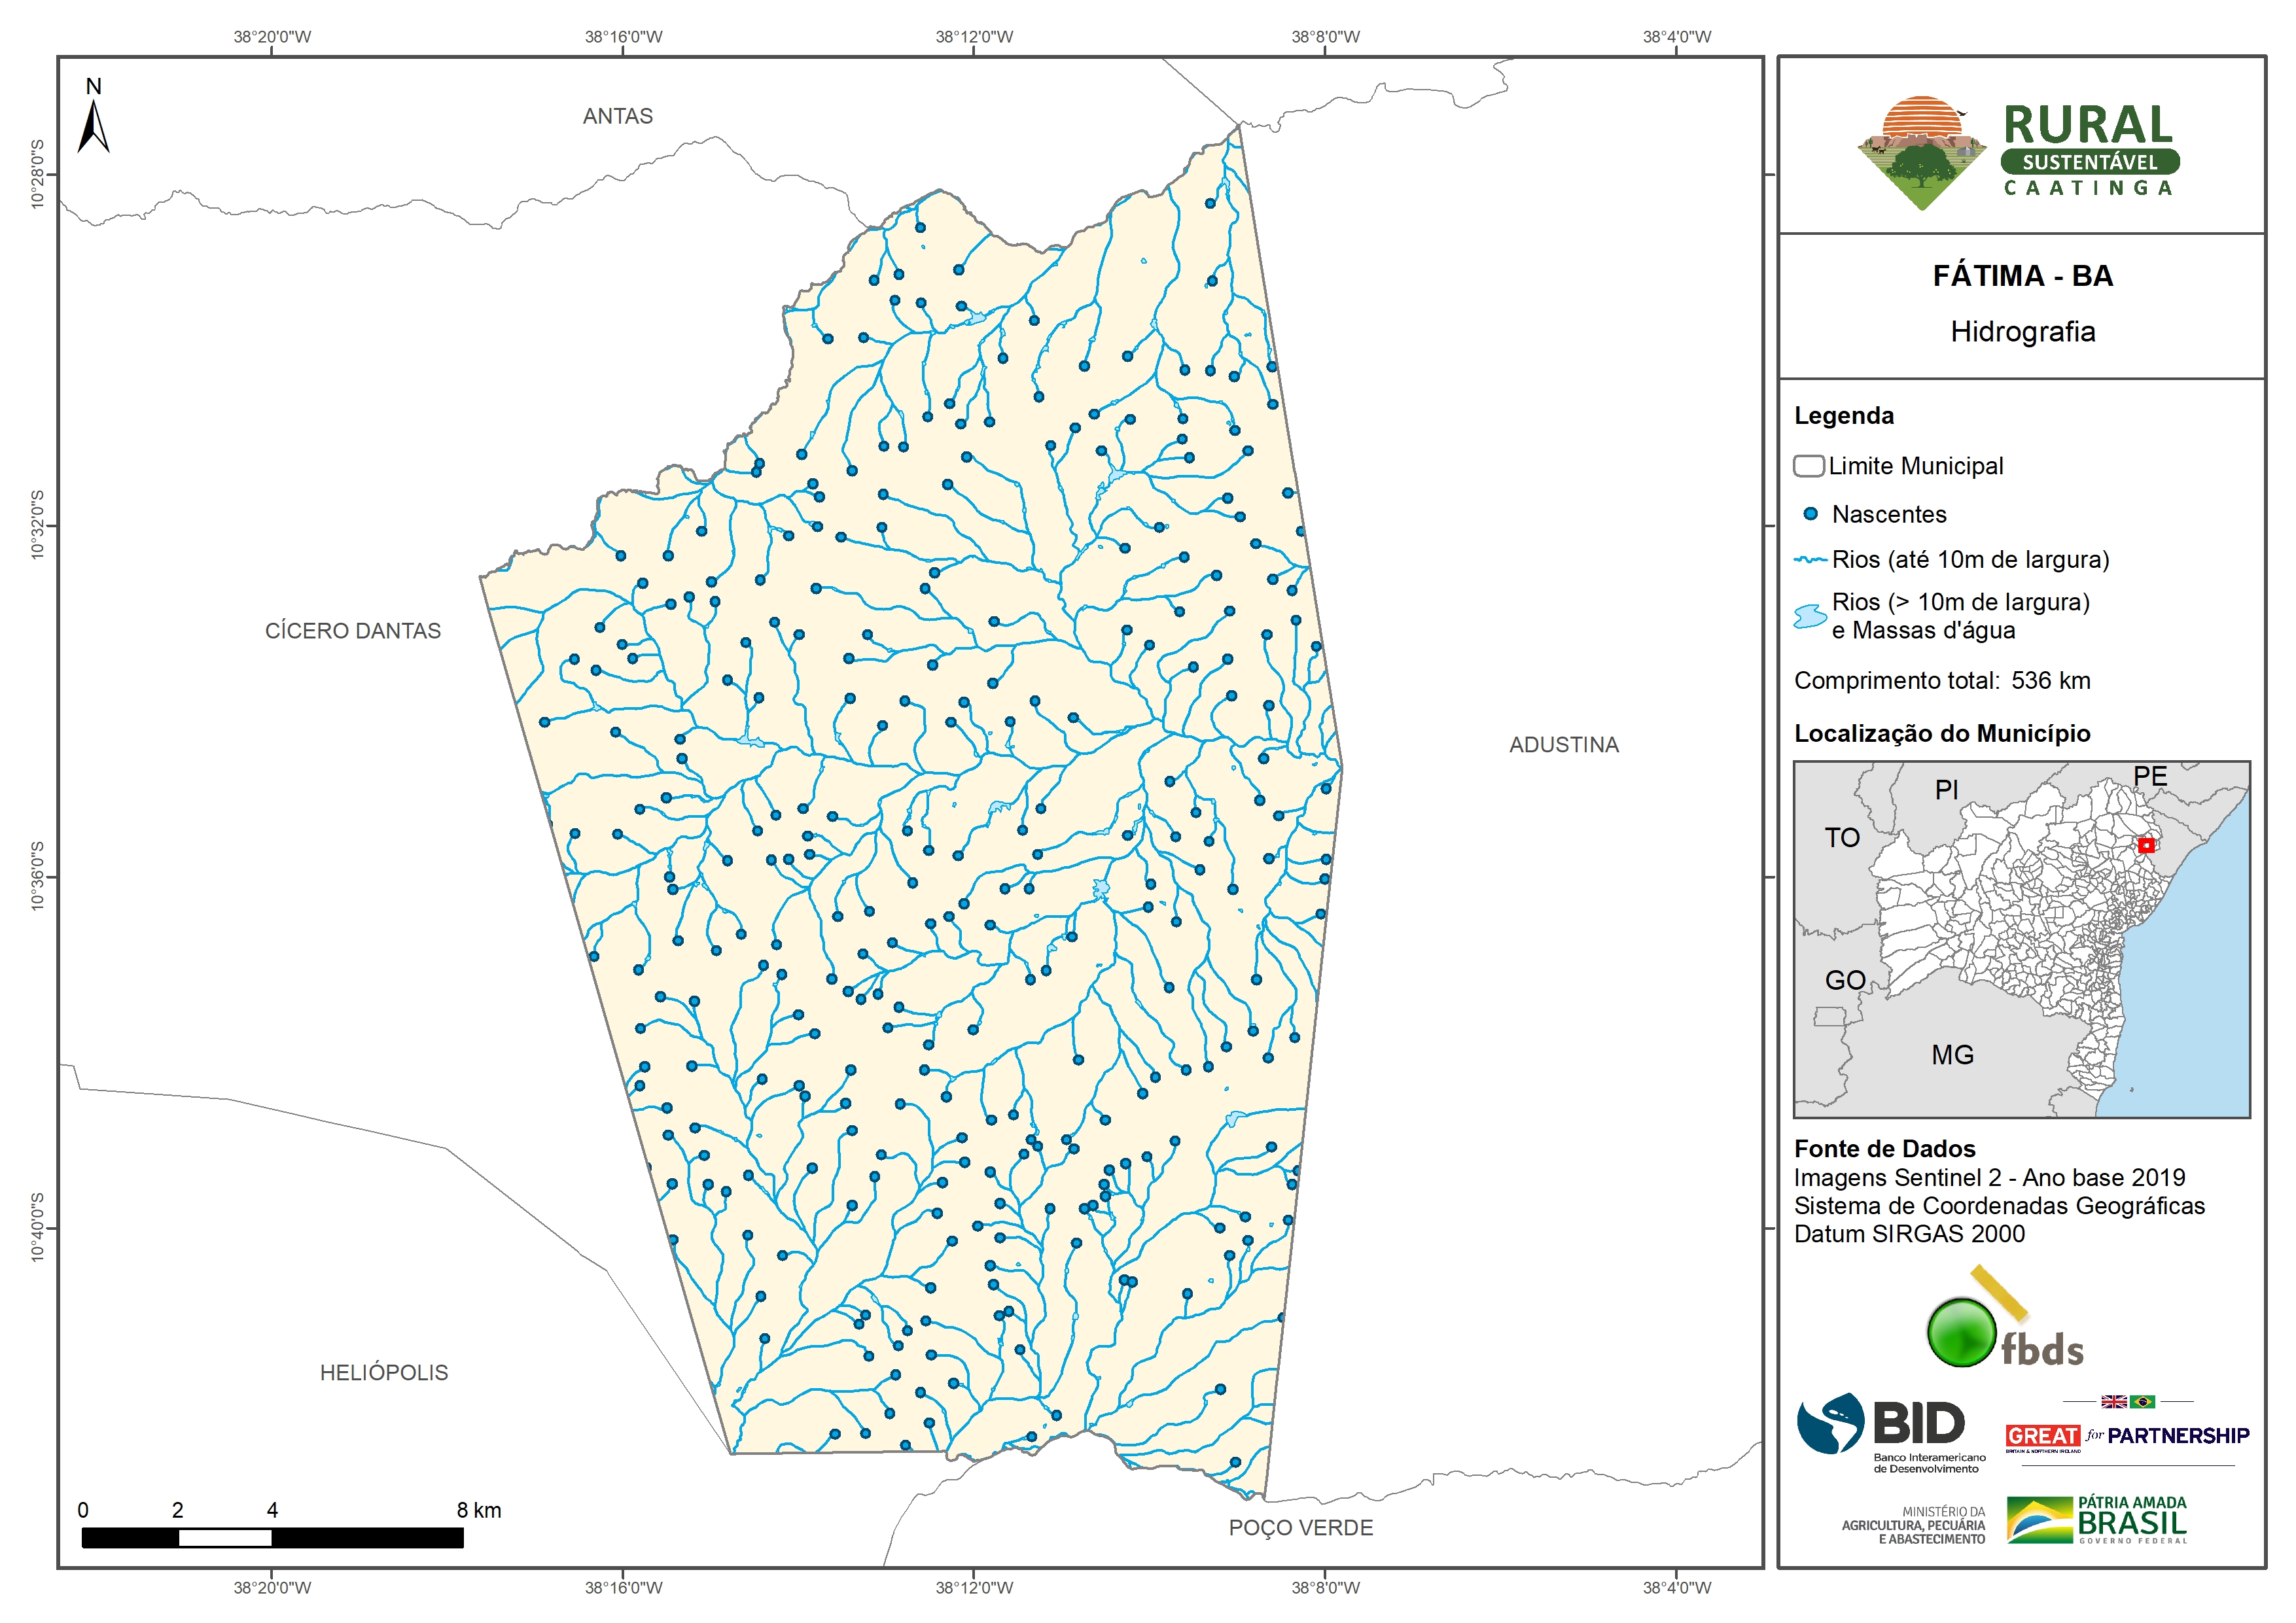Click the Rural Sustentável Caatinga logo
The height and width of the screenshot is (1623, 2296).
[x=2020, y=152]
